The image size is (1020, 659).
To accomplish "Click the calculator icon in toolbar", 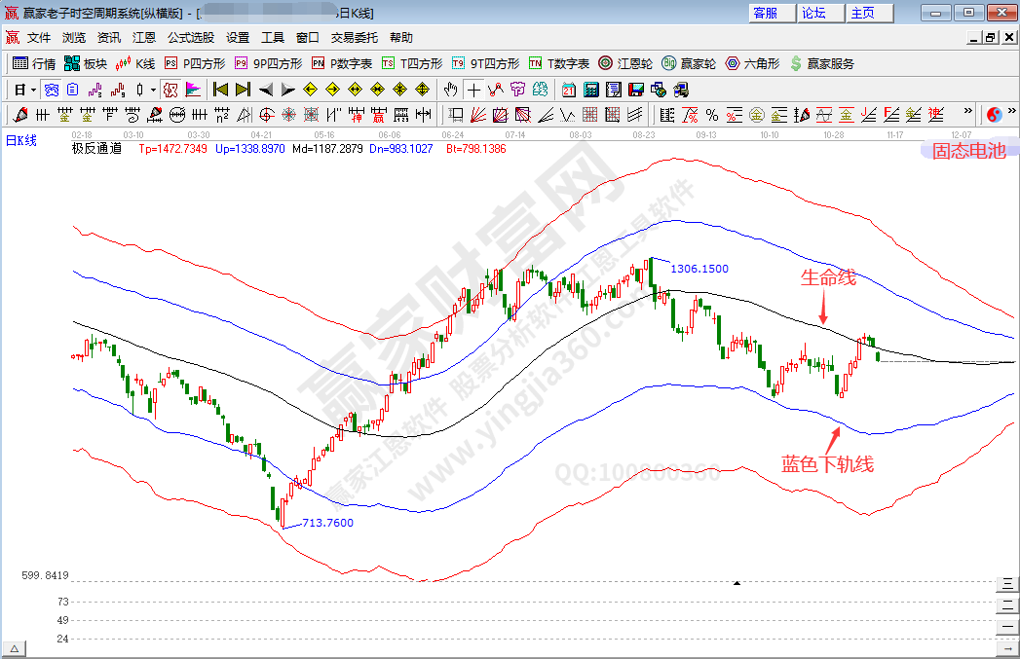I will tap(590, 90).
